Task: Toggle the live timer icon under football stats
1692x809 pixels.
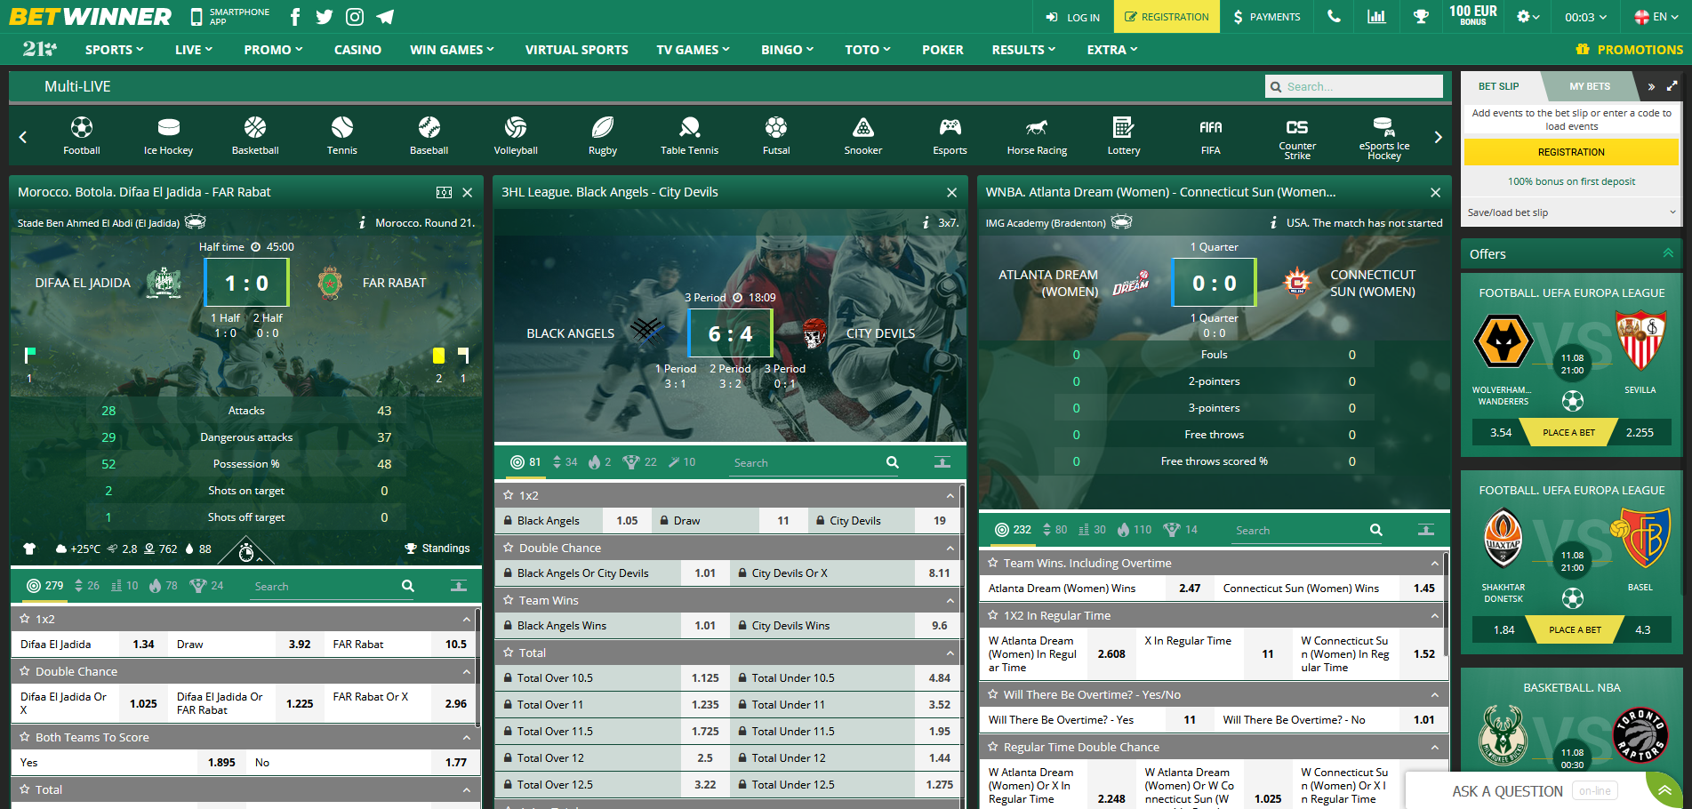Action: [247, 552]
